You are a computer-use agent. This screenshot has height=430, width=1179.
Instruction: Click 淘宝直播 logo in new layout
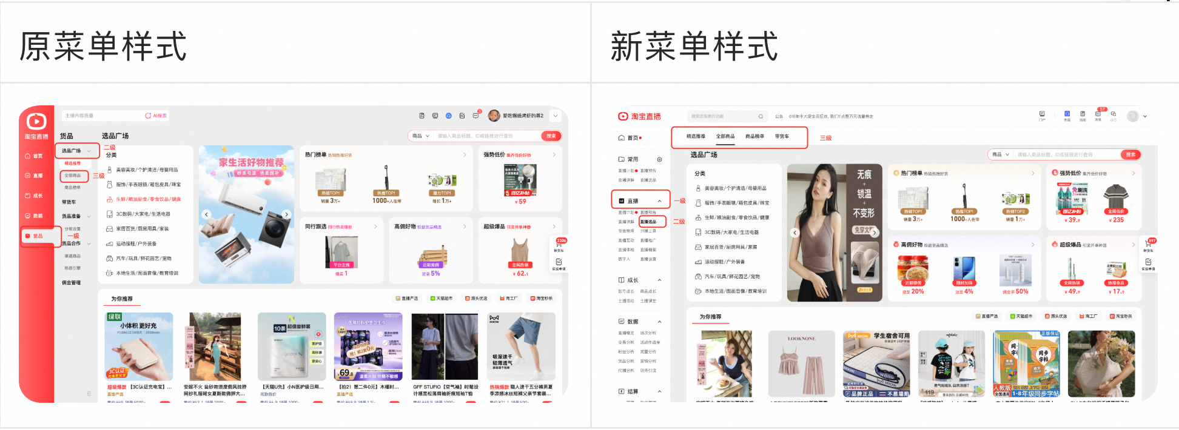[x=639, y=116]
